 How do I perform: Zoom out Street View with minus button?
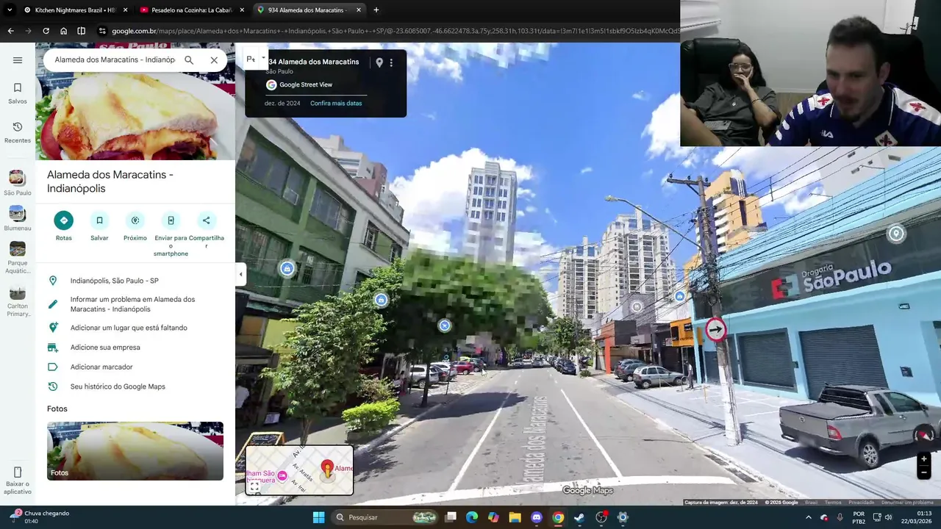point(924,473)
